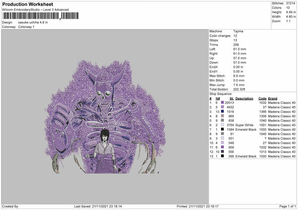
Task: Select the Width value 4.80 in
Action: point(291,17)
